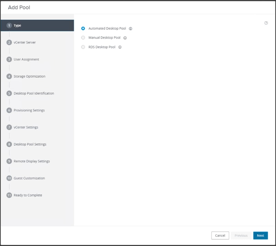Select RDS Desktop Pool radio button
This screenshot has width=276, height=246.
83,47
